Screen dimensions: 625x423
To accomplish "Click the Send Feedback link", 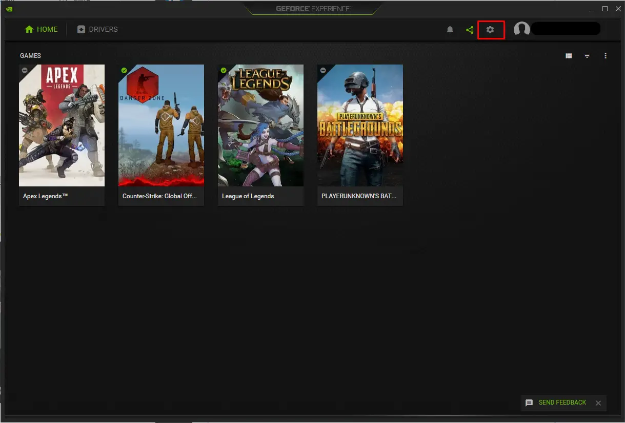I will (562, 403).
